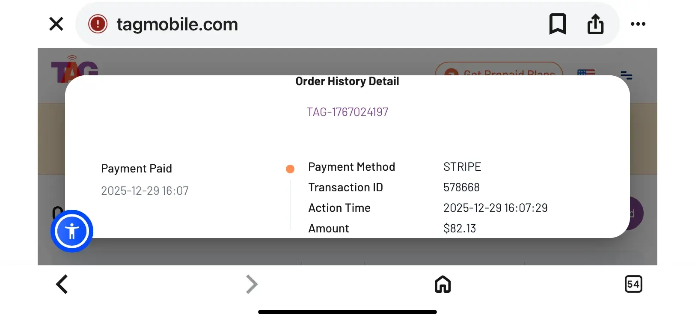This screenshot has width=695, height=321.
Task: Close the in-app browser with the X
Action: [56, 24]
